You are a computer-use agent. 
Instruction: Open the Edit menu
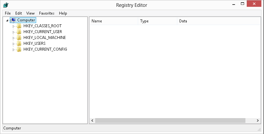click(x=19, y=13)
